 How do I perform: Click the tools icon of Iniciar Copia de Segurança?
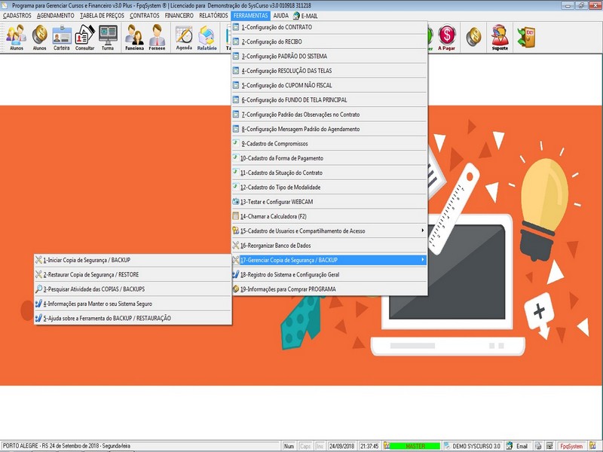coord(38,260)
